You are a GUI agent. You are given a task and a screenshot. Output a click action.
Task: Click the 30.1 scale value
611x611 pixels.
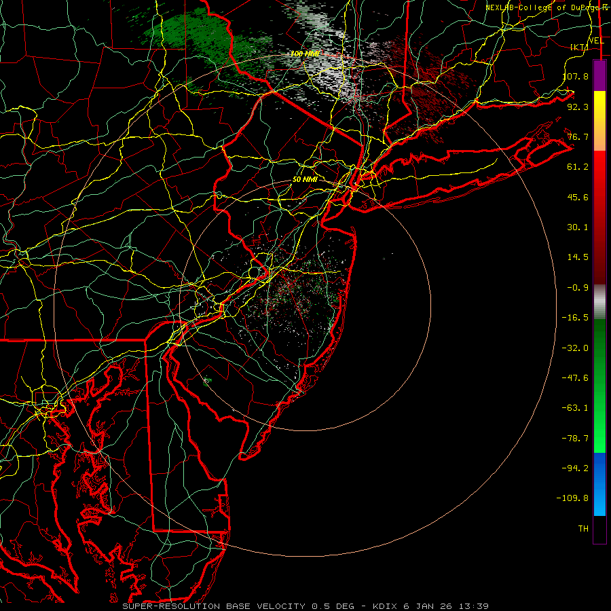578,227
